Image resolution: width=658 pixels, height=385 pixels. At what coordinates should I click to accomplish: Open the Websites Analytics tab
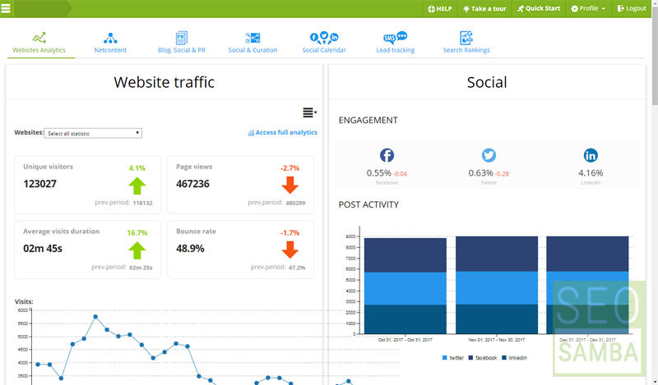click(39, 44)
